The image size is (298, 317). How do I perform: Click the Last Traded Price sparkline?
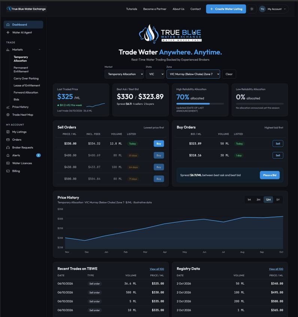click(95, 105)
